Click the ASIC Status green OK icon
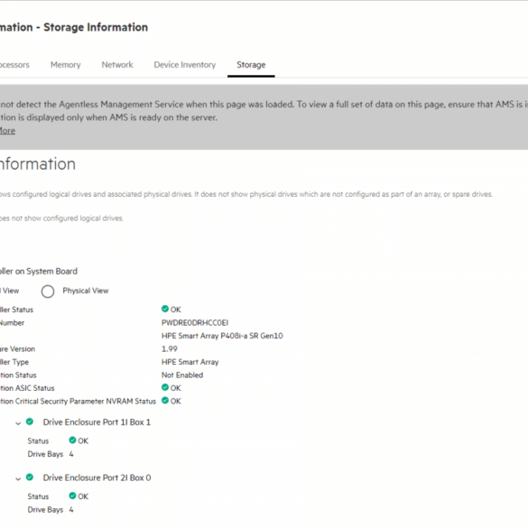 coord(165,387)
